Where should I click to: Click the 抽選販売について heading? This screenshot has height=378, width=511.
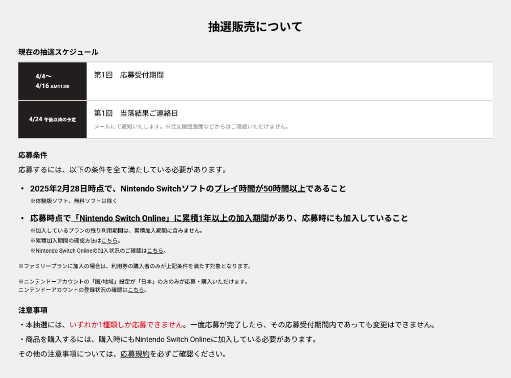click(x=255, y=27)
